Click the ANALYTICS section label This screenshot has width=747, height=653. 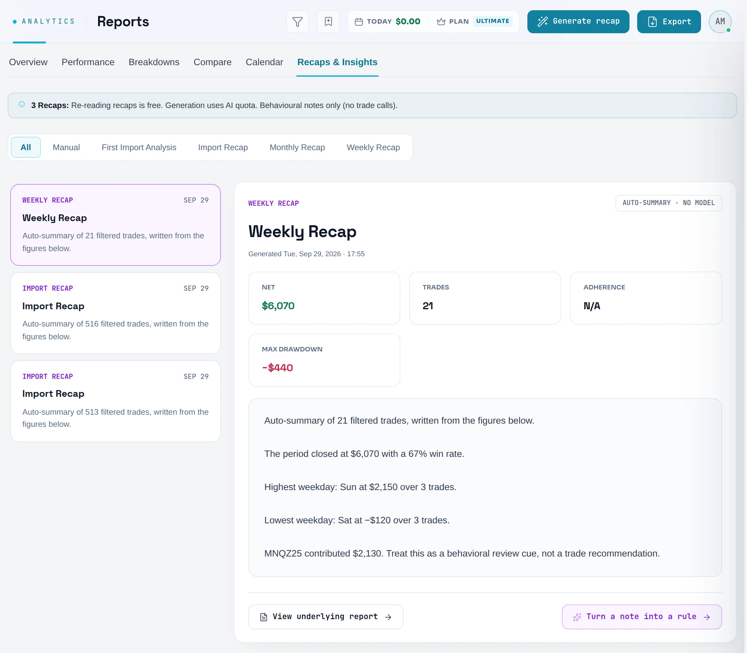[x=48, y=21]
